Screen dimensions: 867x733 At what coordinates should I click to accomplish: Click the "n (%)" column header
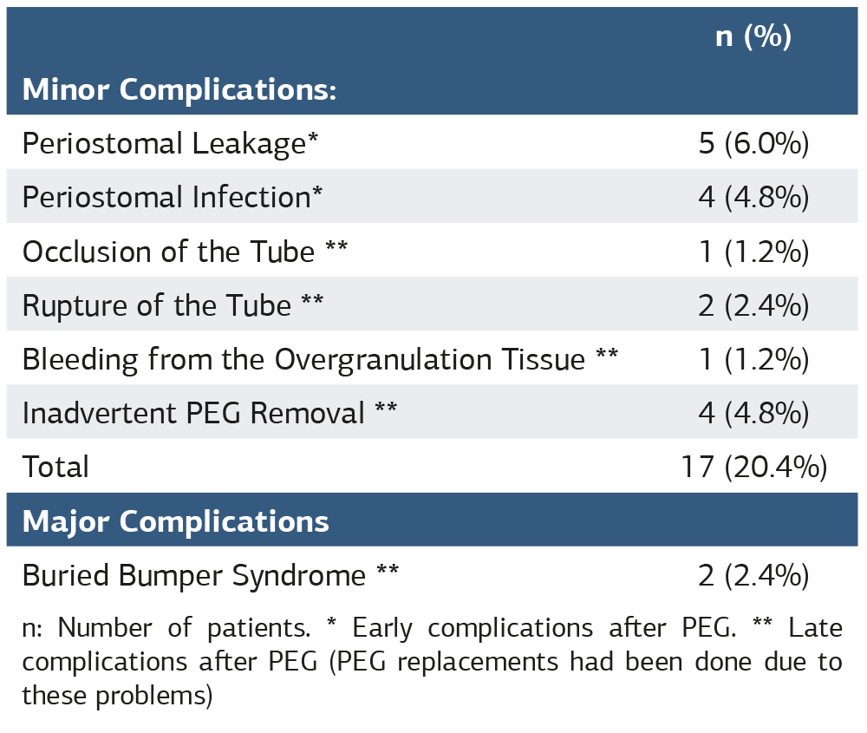[753, 37]
